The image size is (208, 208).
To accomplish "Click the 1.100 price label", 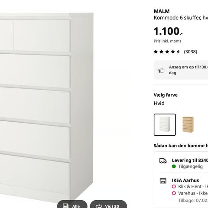I will [168, 31].
